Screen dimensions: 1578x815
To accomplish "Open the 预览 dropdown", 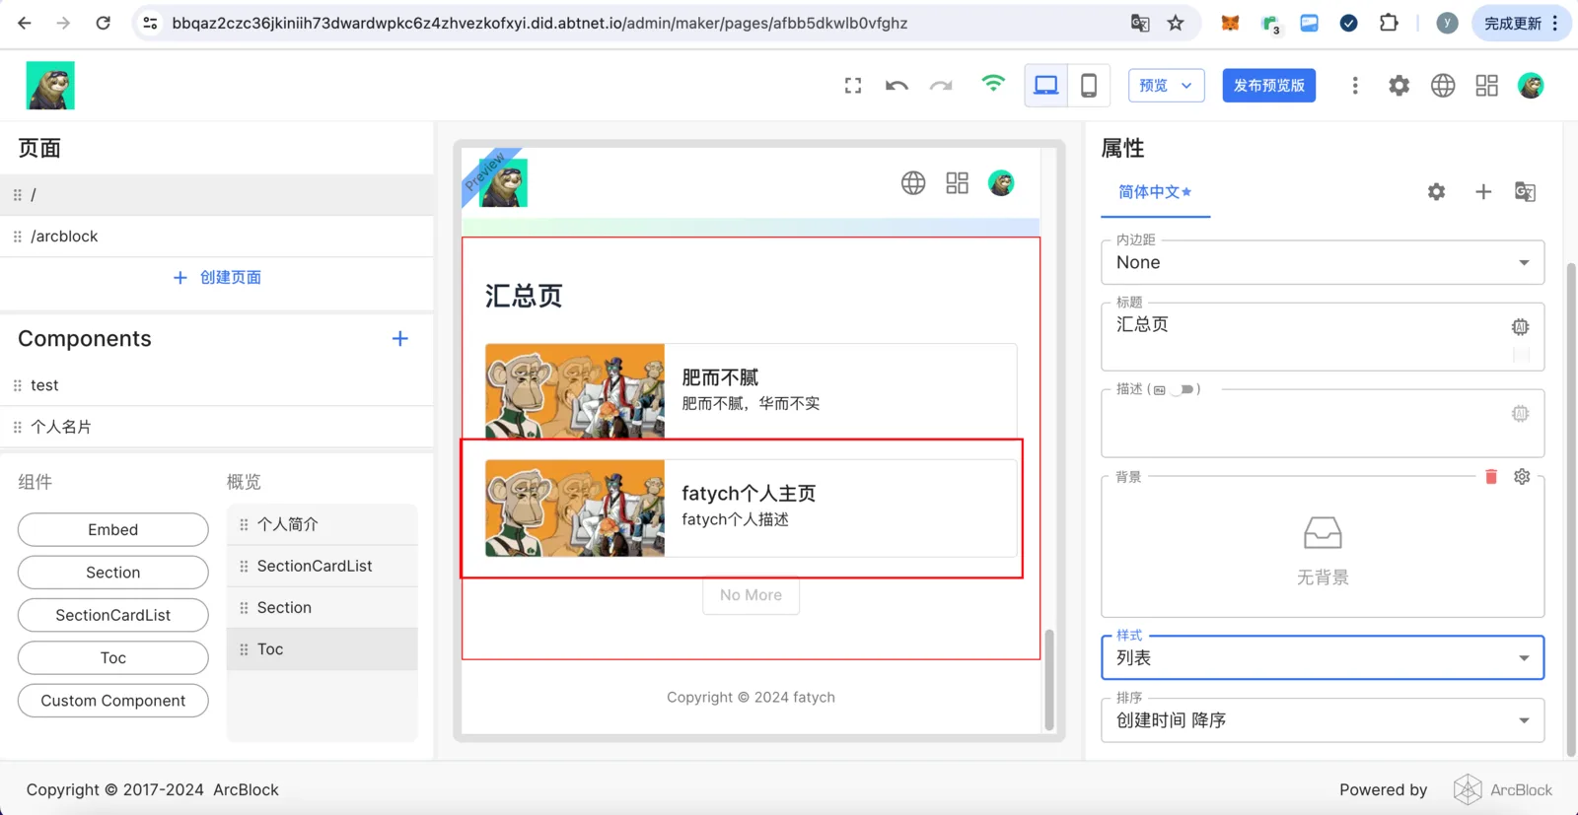I will pyautogui.click(x=1166, y=86).
